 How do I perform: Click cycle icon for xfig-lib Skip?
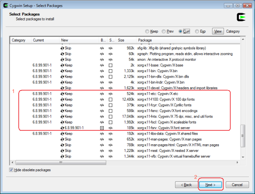(62, 48)
